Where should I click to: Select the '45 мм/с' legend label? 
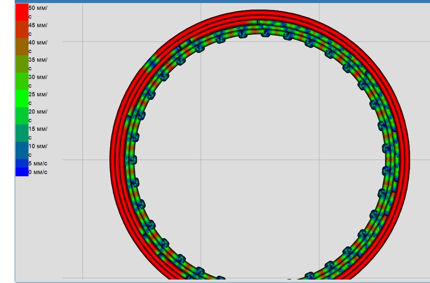[x=38, y=29]
